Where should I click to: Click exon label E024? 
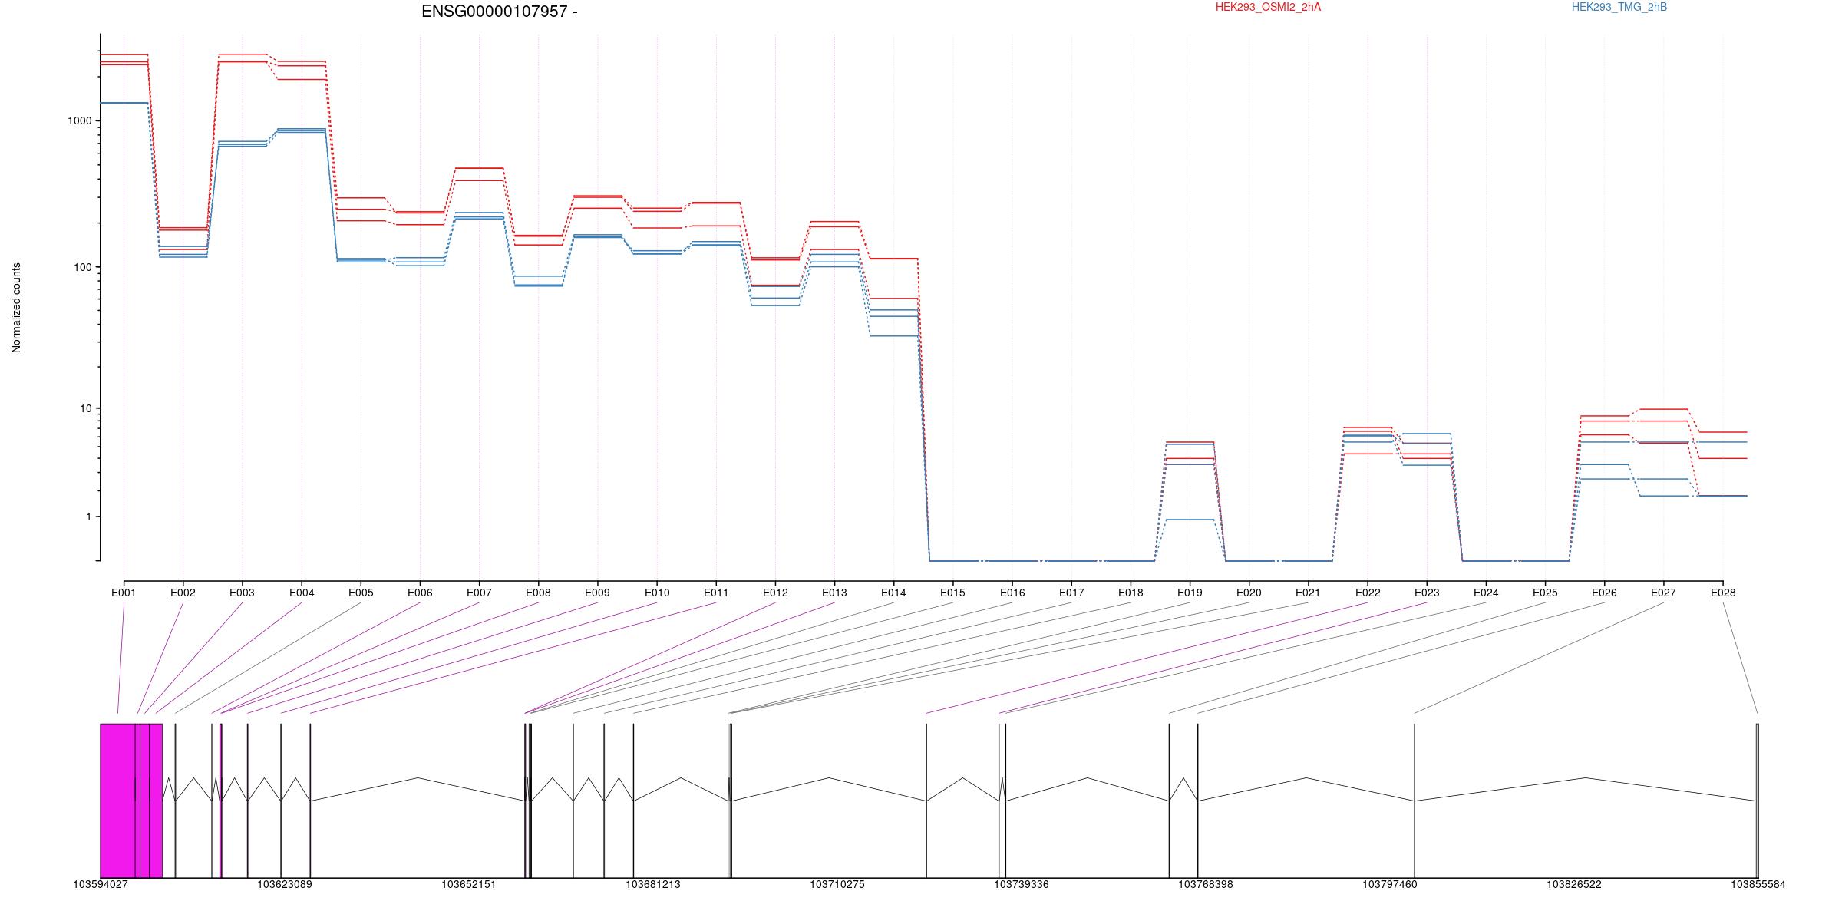pyautogui.click(x=1486, y=593)
